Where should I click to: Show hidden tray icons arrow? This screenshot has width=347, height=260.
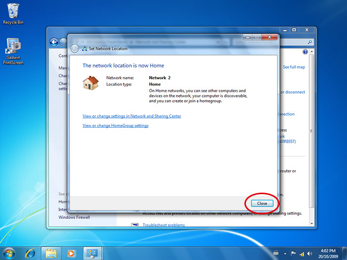pyautogui.click(x=285, y=254)
